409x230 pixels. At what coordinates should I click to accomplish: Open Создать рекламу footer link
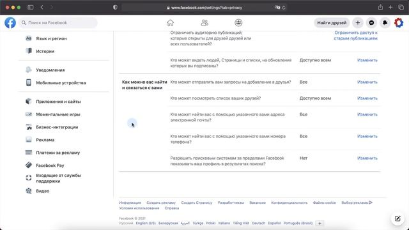161,203
